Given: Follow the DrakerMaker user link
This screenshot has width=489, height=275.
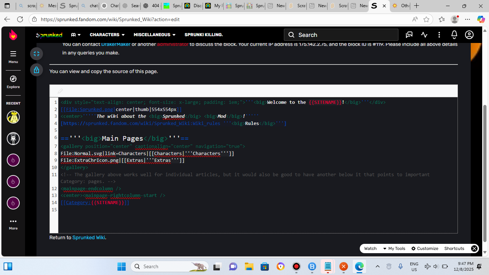Looking at the screenshot, I should (116, 44).
